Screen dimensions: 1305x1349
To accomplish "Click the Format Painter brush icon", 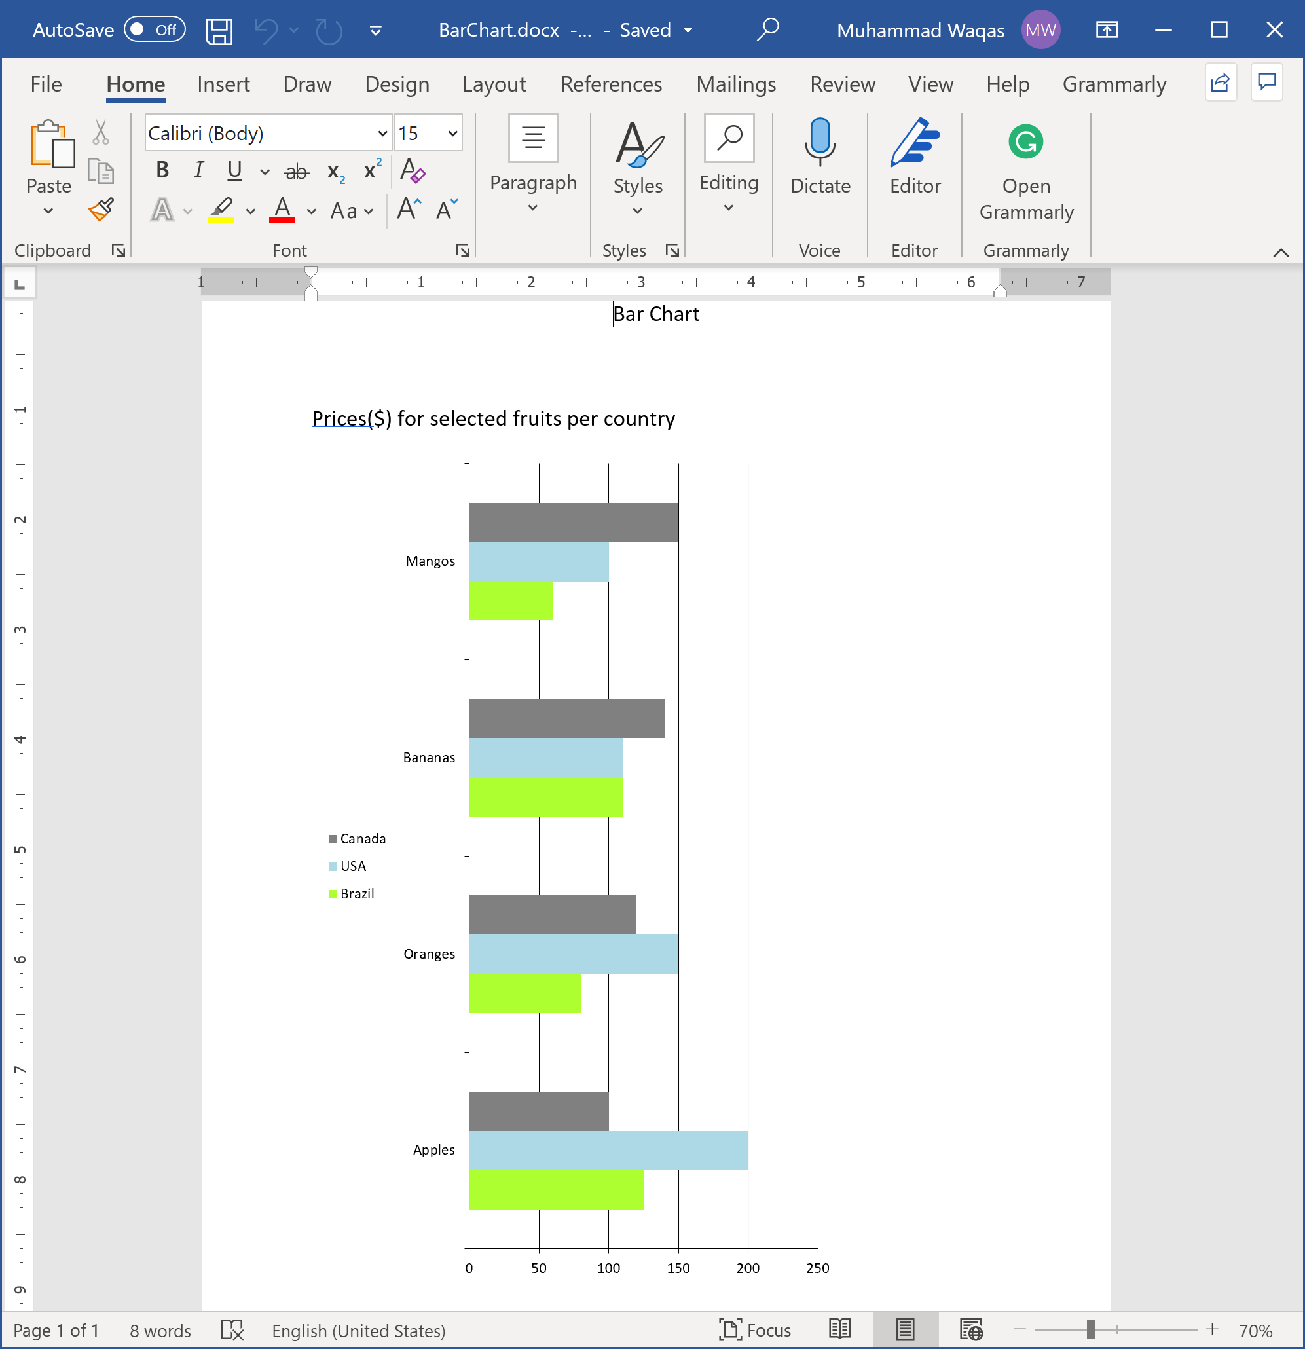I will click(101, 210).
